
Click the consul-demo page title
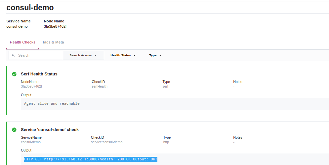(30, 8)
